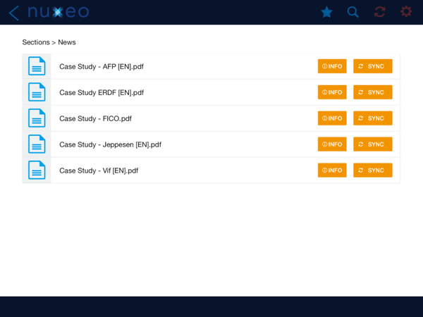Open settings gear icon

coord(406,12)
